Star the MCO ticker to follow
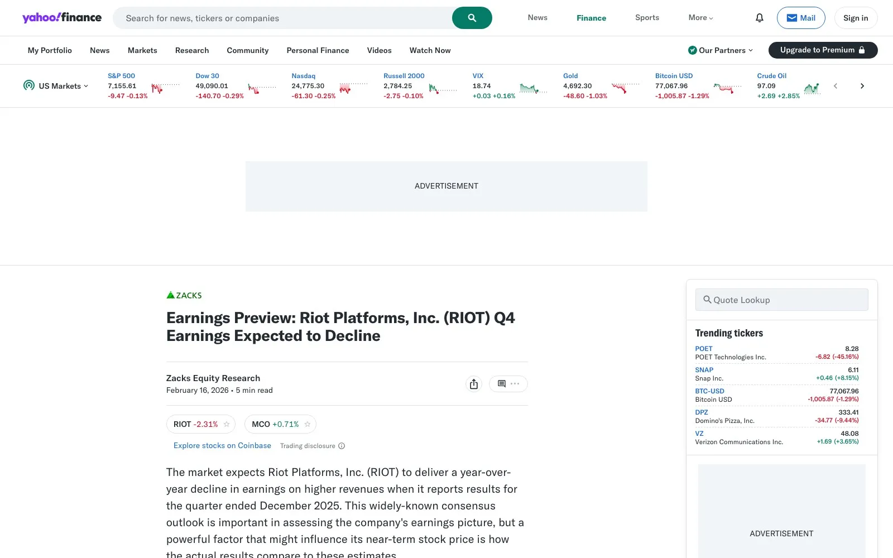Image resolution: width=893 pixels, height=558 pixels. pyautogui.click(x=307, y=424)
